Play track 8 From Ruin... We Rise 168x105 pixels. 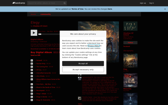click(32, 84)
